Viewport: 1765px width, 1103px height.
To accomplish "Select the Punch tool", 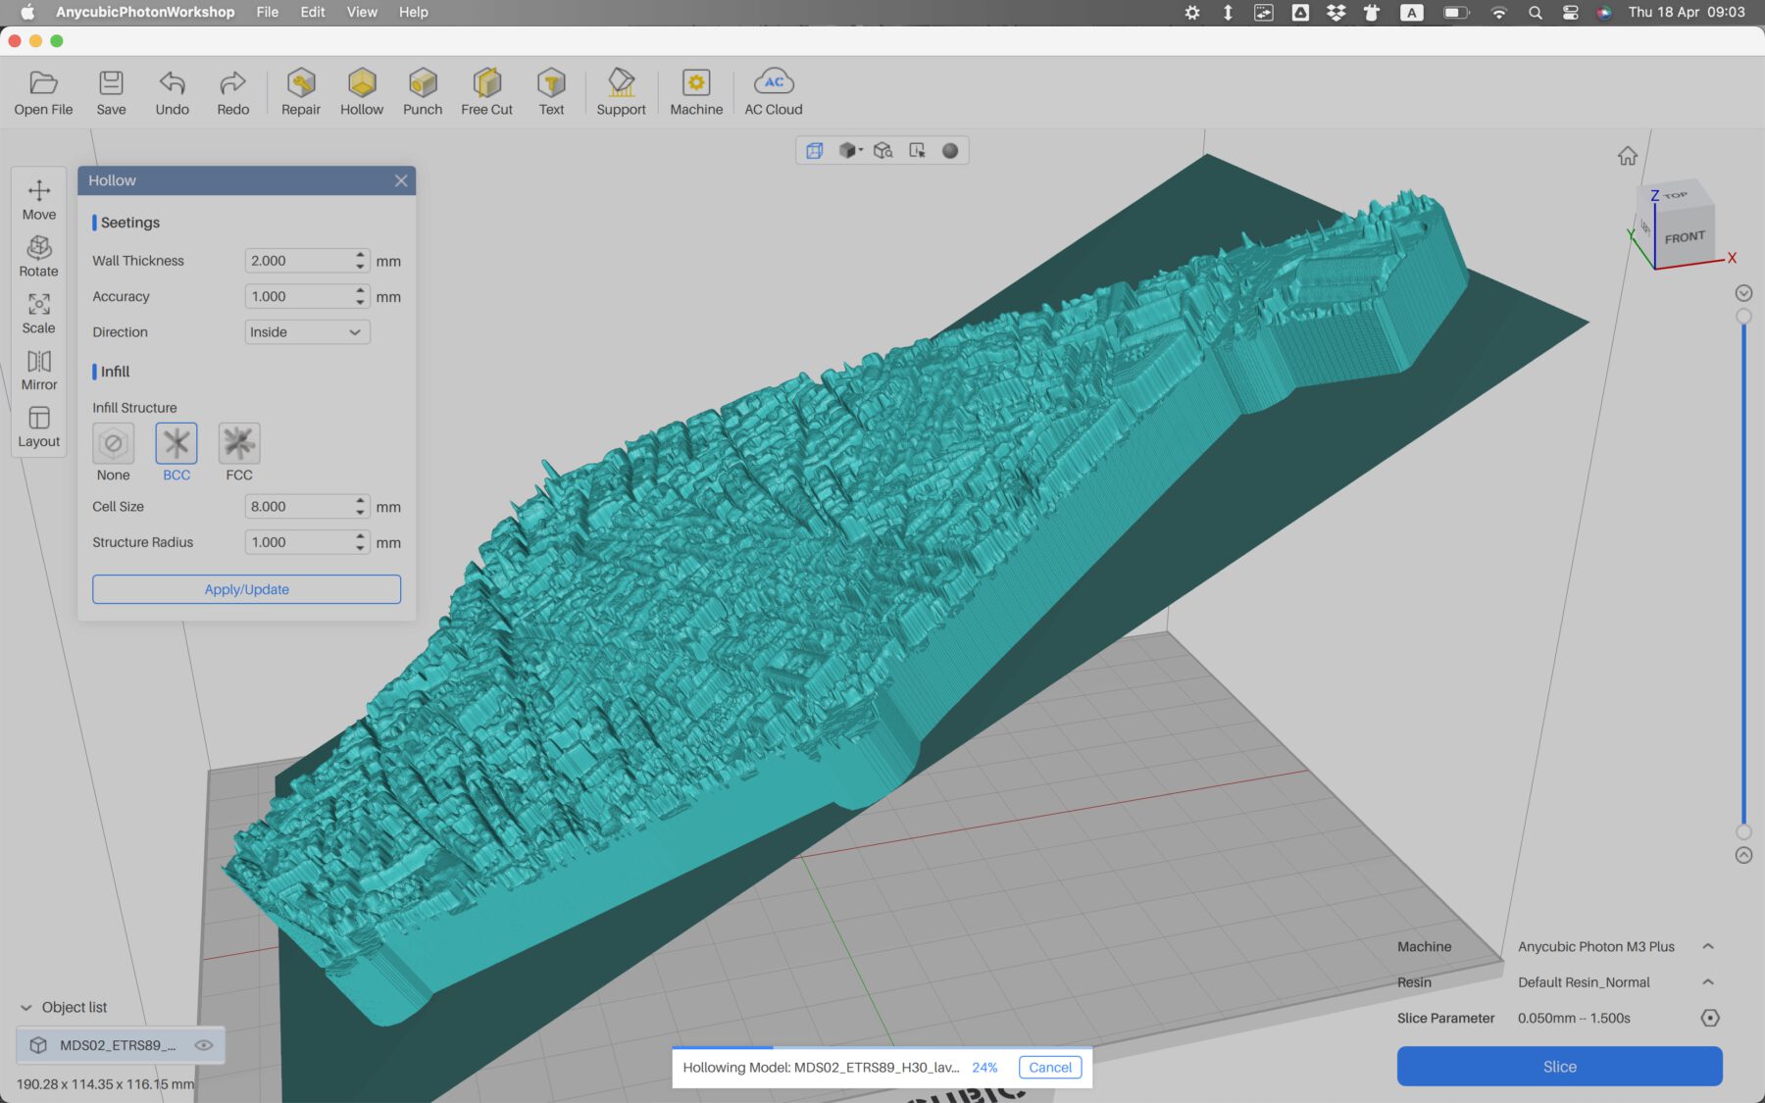I will click(423, 93).
